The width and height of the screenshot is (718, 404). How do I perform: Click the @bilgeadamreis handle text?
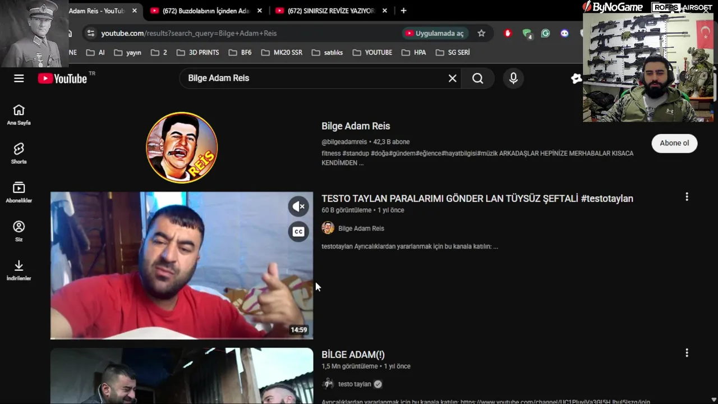pos(344,142)
